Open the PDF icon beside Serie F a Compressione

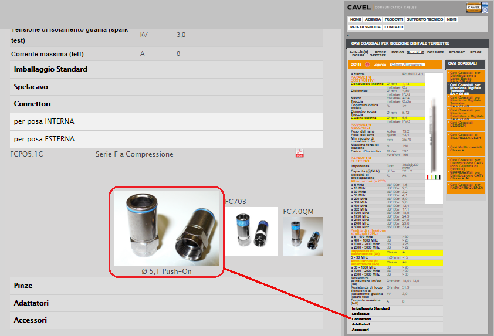tap(299, 153)
